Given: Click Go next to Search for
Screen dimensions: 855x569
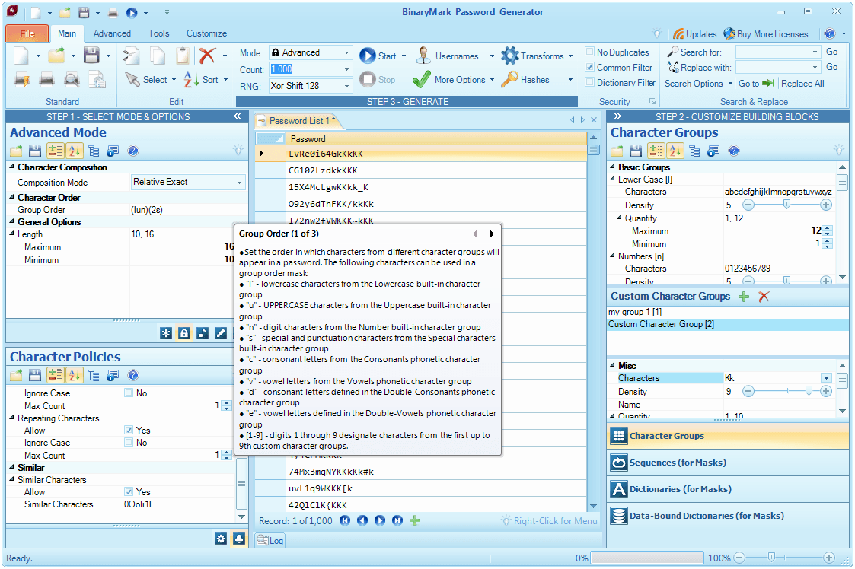Looking at the screenshot, I should [831, 52].
